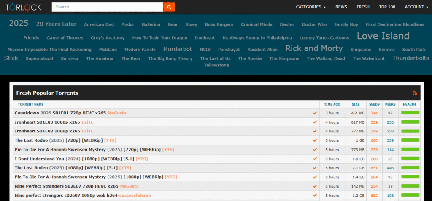This screenshot has width=432, height=201.
Task: Click health bar of Nine perfect strangers 1080p web row
Action: point(410,195)
